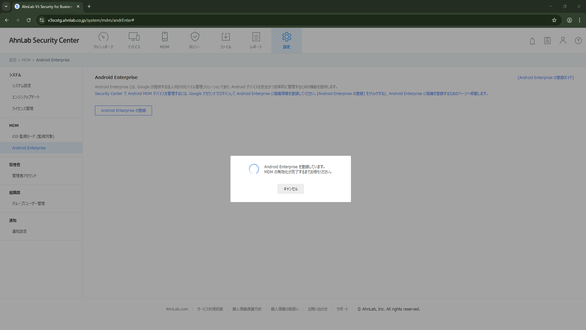This screenshot has height=330, width=586.
Task: Click the browser forward arrow
Action: (x=18, y=20)
